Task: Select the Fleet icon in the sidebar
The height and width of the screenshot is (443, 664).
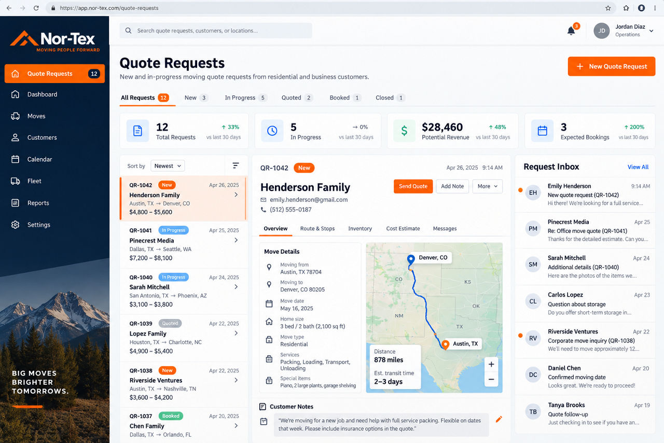Action: (x=16, y=181)
